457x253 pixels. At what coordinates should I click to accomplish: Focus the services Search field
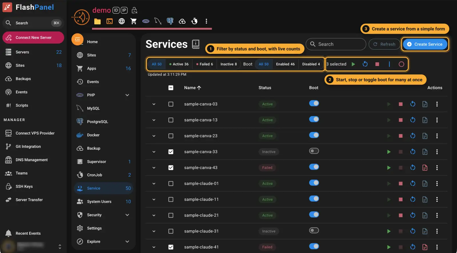pos(336,44)
